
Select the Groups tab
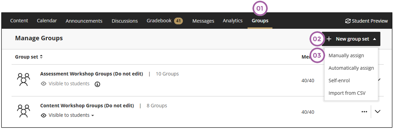(x=260, y=20)
